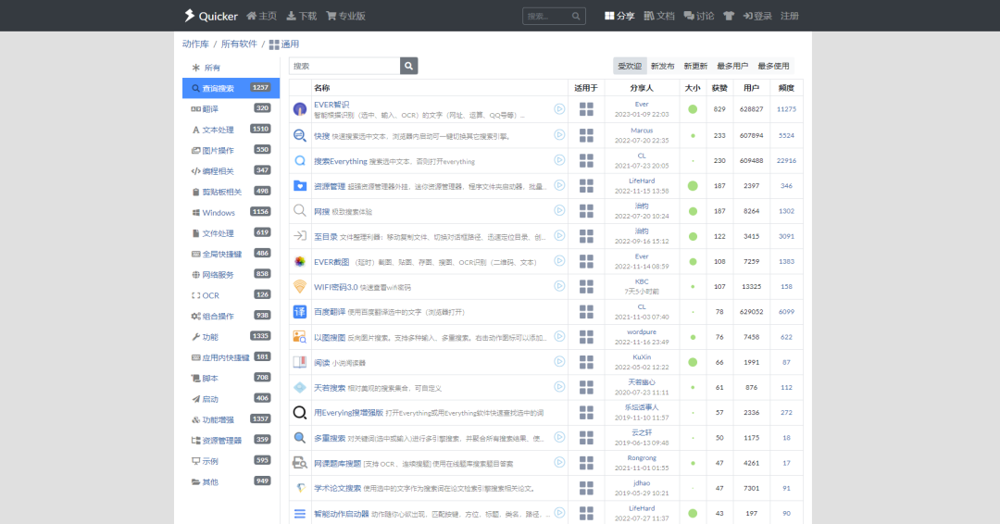This screenshot has width=1000, height=524.
Task: Click the EVER智识 action icon
Action: 300,109
